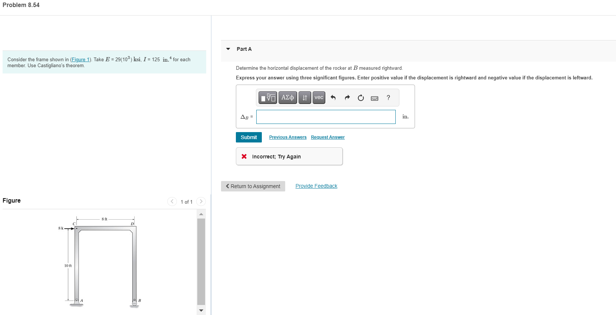Click figure scrollbar down arrow
The image size is (616, 315).
point(201,310)
